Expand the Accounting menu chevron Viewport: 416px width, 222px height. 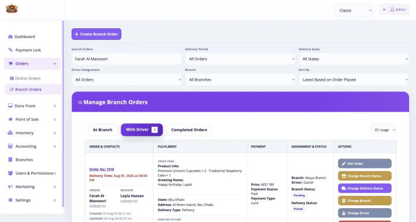pyautogui.click(x=55, y=146)
